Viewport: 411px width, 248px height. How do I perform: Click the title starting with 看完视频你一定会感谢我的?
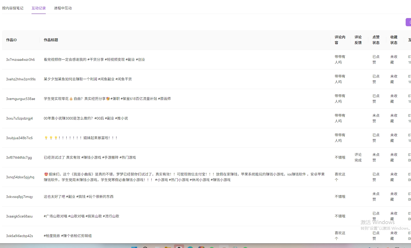(x=94, y=60)
